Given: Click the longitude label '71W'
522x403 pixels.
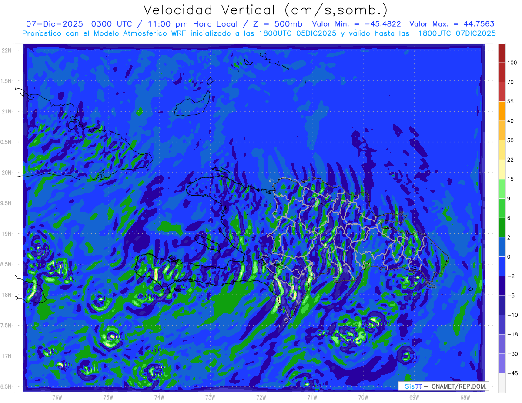Looking at the screenshot, I should 312,397.
